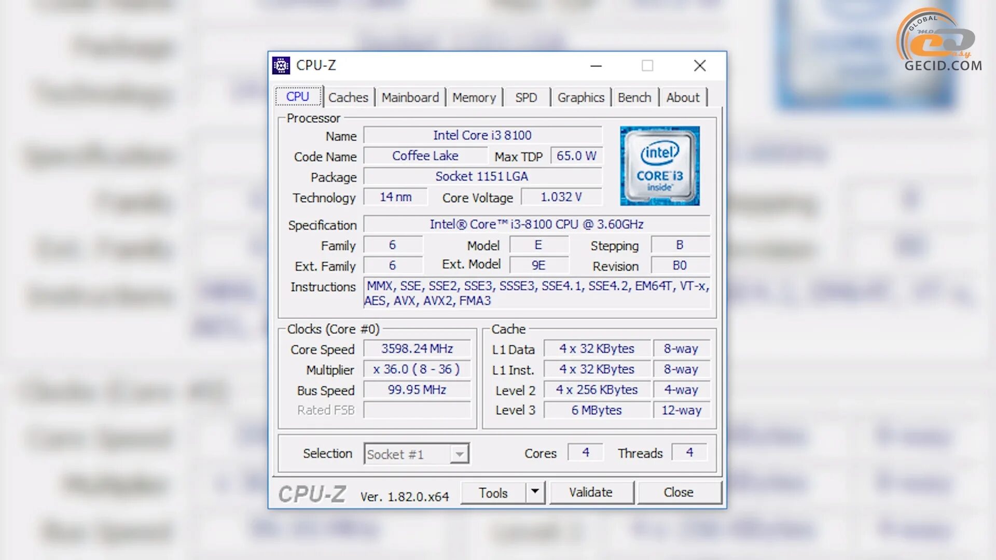Viewport: 996px width, 560px height.
Task: Click the Tools button
Action: pyautogui.click(x=493, y=493)
